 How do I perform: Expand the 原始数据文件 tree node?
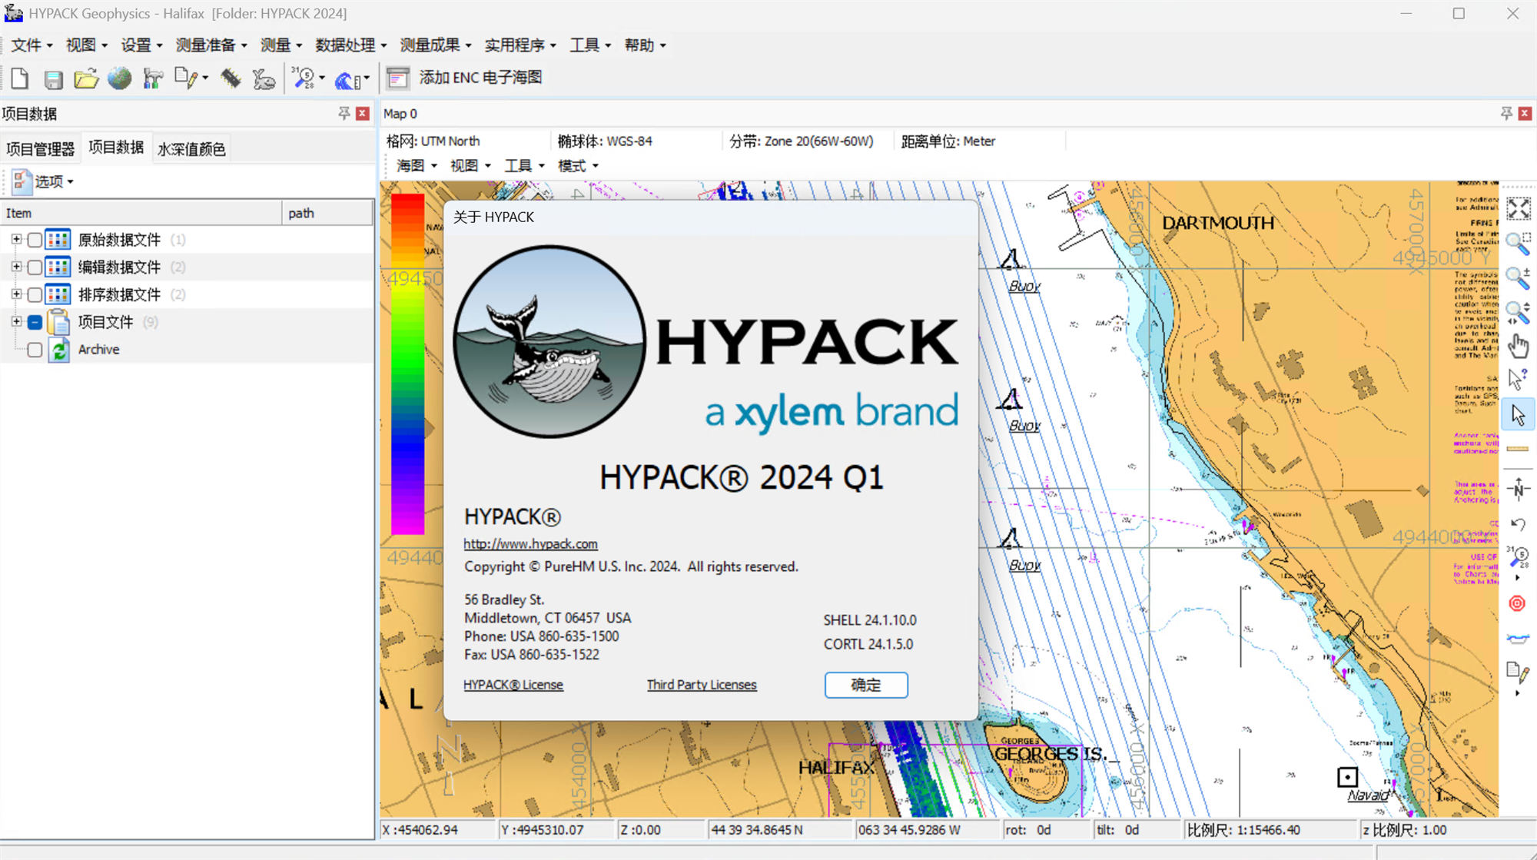coord(16,240)
